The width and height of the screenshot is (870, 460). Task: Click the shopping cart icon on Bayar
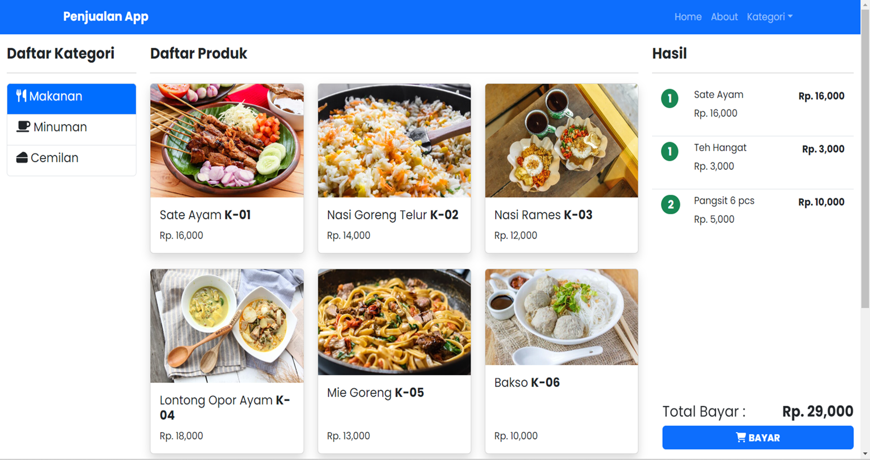pos(741,437)
